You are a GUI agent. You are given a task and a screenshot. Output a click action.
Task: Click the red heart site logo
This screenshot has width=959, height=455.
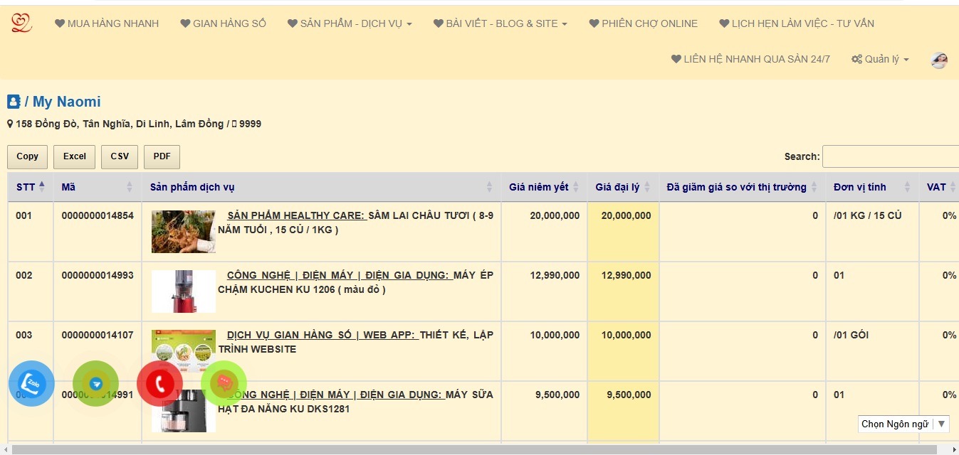pos(21,23)
